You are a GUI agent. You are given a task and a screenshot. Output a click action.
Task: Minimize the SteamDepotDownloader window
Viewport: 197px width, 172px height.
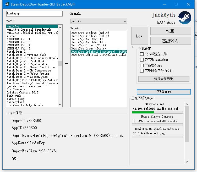point(165,4)
